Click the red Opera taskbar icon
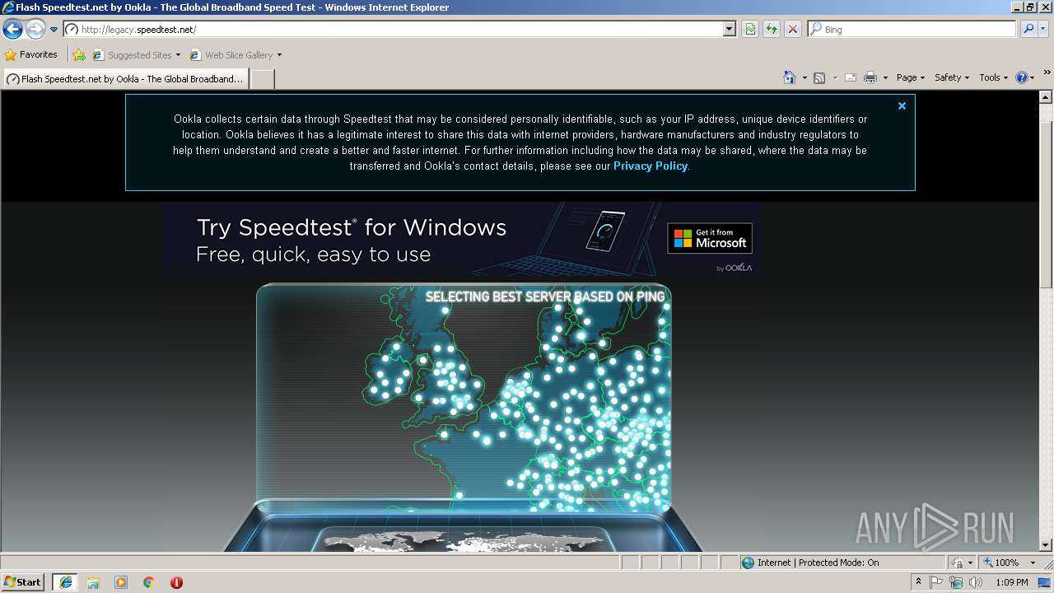 [176, 582]
